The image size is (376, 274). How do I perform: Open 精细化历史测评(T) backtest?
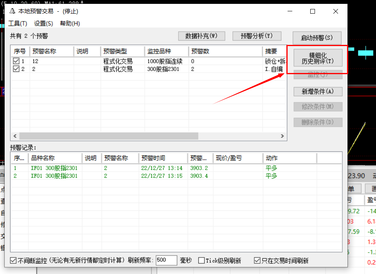(318, 59)
